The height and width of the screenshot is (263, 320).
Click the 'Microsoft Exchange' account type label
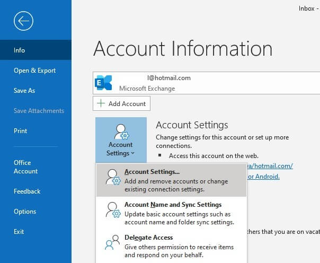coord(147,89)
